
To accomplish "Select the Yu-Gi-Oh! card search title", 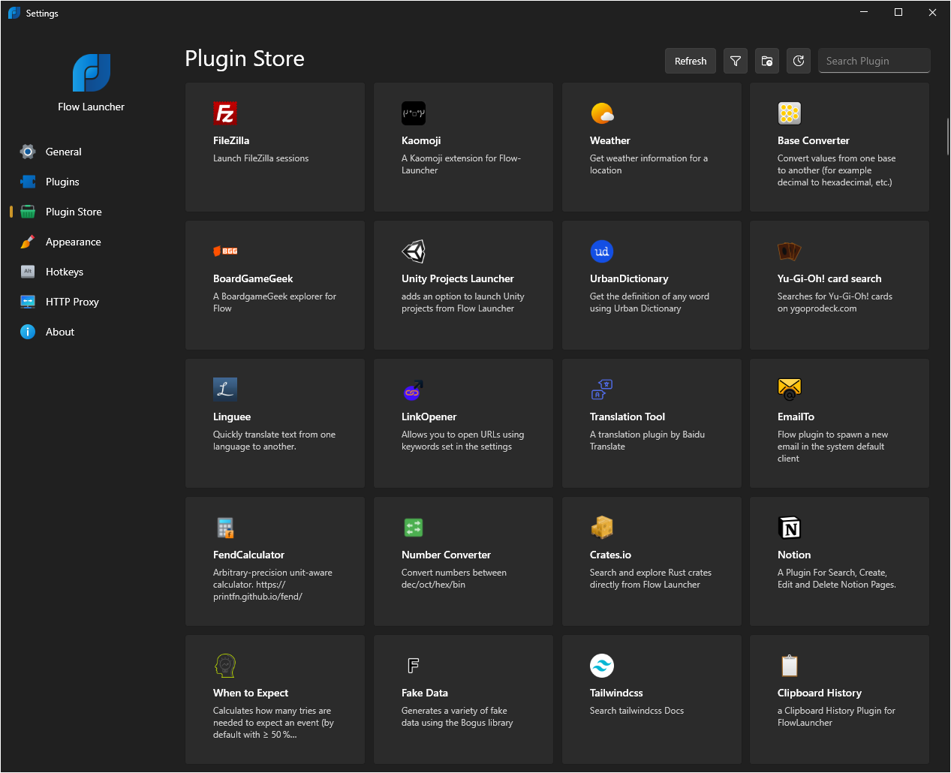I will [829, 278].
